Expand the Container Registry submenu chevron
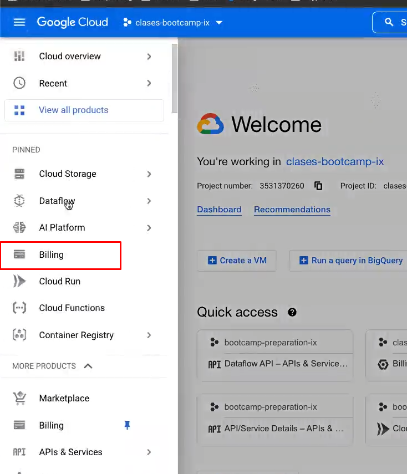This screenshot has width=407, height=474. [x=149, y=335]
